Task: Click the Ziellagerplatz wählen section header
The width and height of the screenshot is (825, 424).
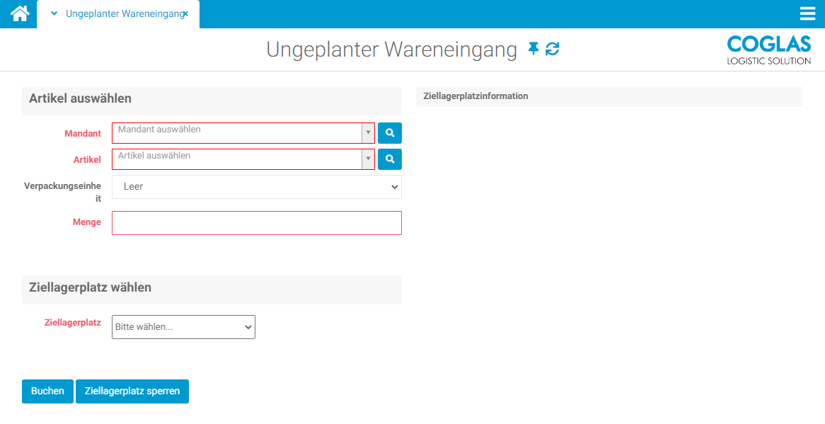Action: (x=211, y=289)
